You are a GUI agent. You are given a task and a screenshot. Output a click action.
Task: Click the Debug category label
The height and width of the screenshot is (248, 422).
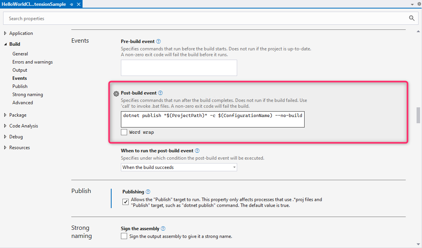click(x=16, y=137)
